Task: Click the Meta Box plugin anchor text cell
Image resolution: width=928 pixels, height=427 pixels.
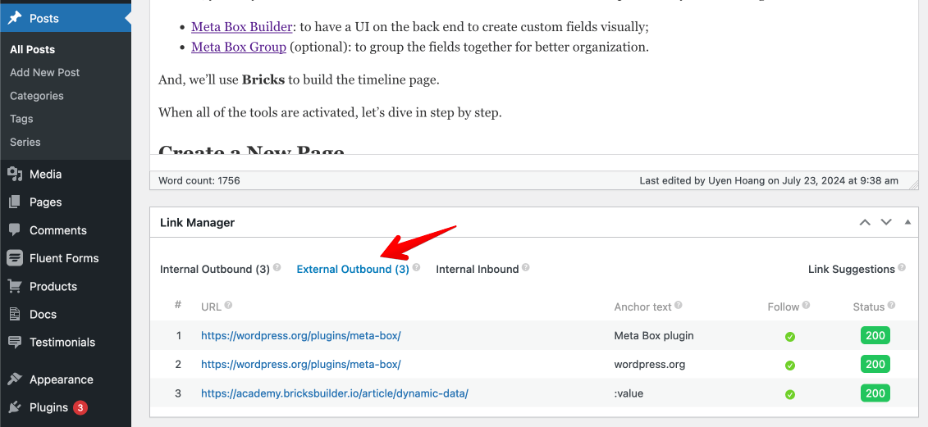Action: point(654,335)
